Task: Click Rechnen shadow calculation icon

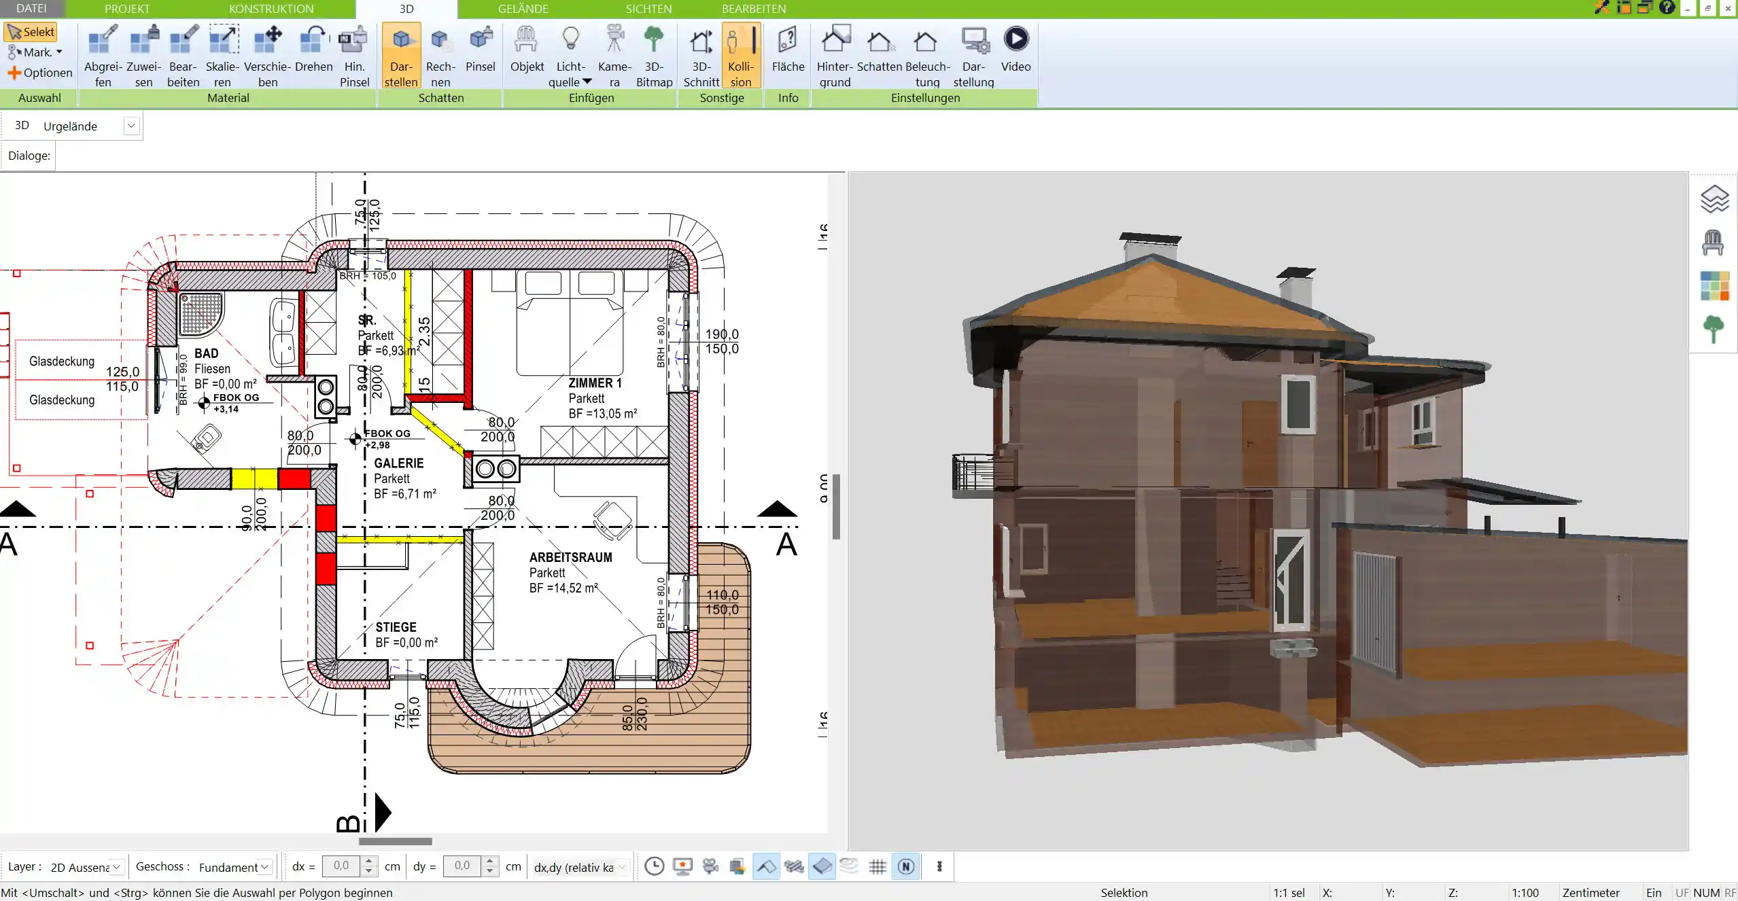Action: (440, 56)
